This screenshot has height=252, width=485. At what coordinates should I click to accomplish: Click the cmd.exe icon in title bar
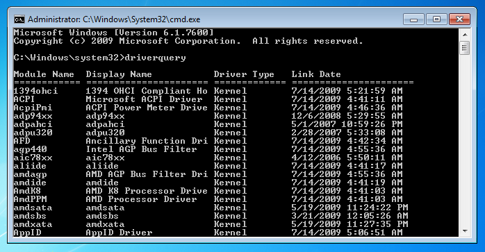pos(19,19)
